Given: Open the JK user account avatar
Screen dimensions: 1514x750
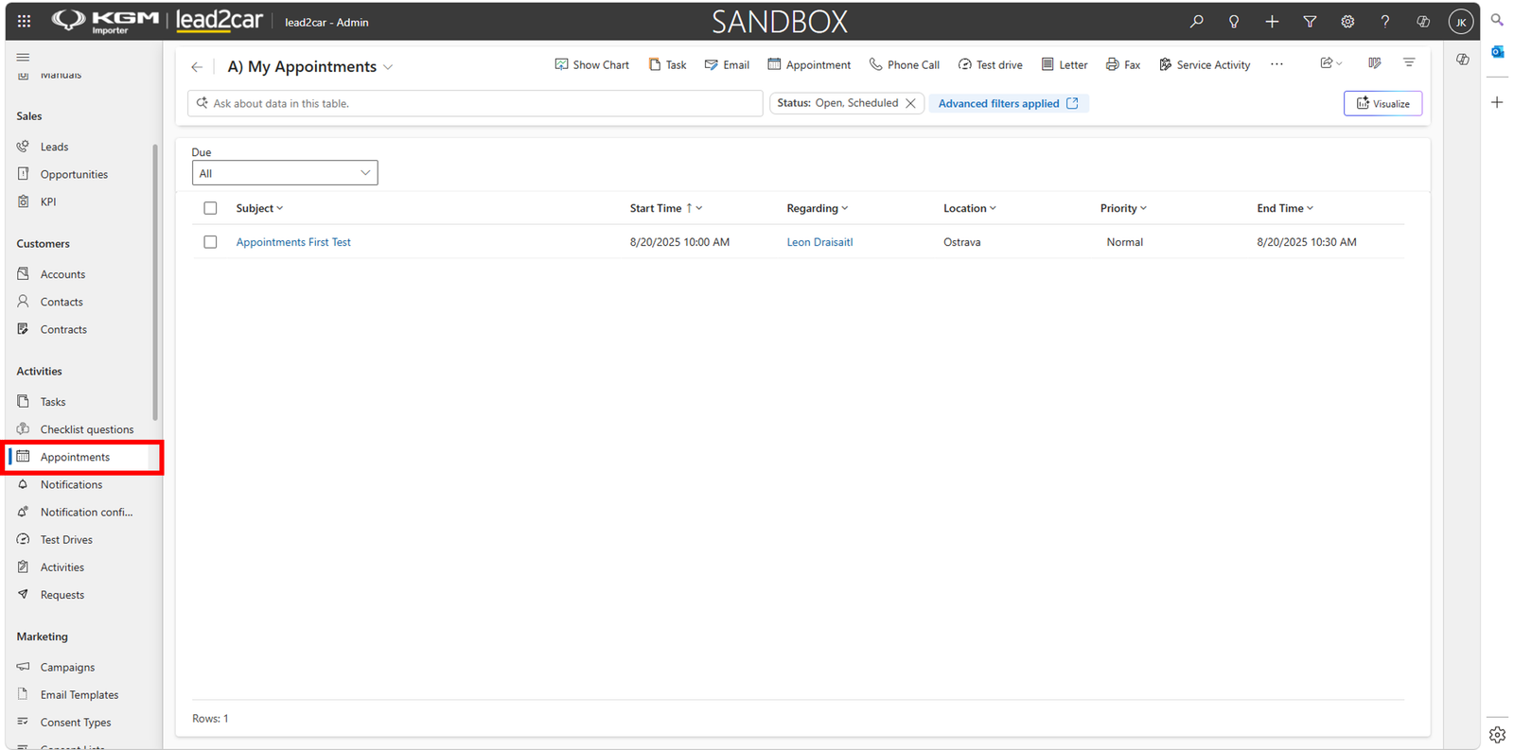Looking at the screenshot, I should (x=1461, y=22).
